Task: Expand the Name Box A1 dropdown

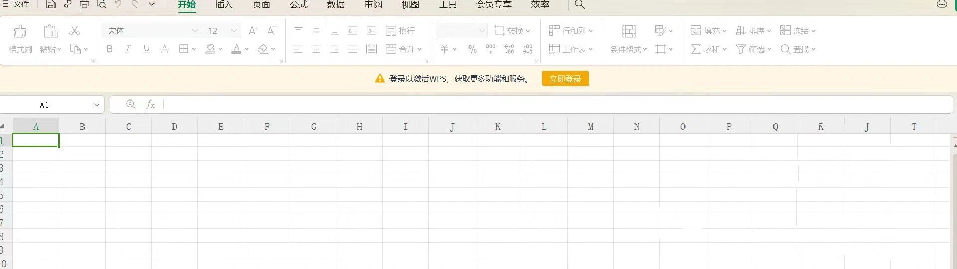Action: [x=96, y=105]
